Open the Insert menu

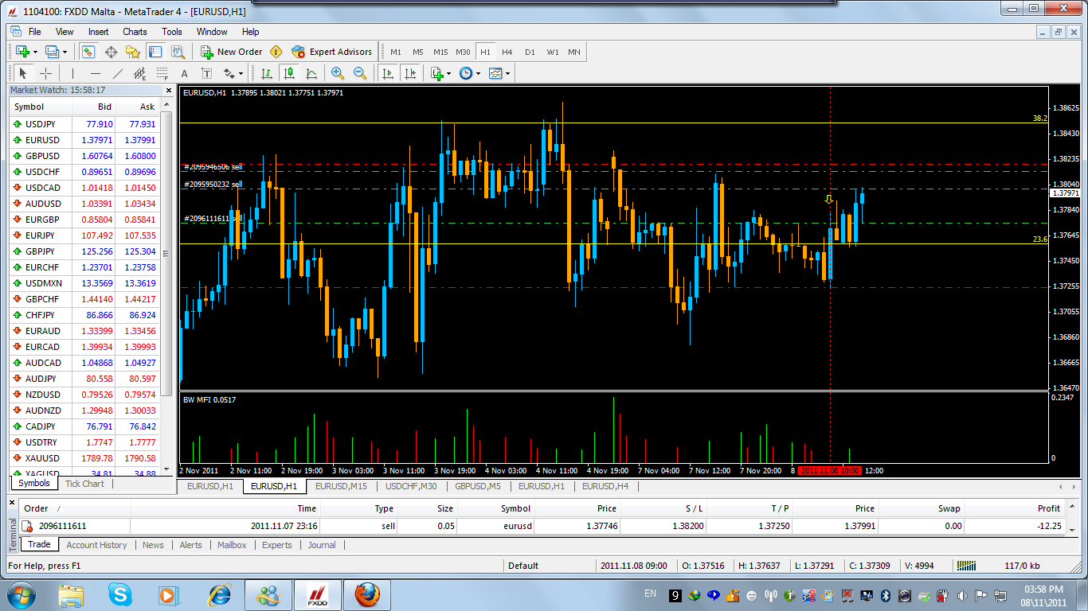[x=99, y=32]
